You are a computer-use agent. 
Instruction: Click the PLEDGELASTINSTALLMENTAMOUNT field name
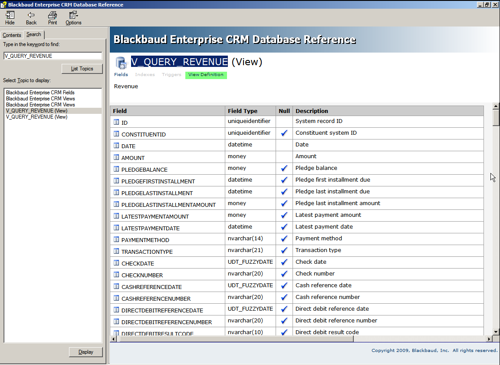168,205
